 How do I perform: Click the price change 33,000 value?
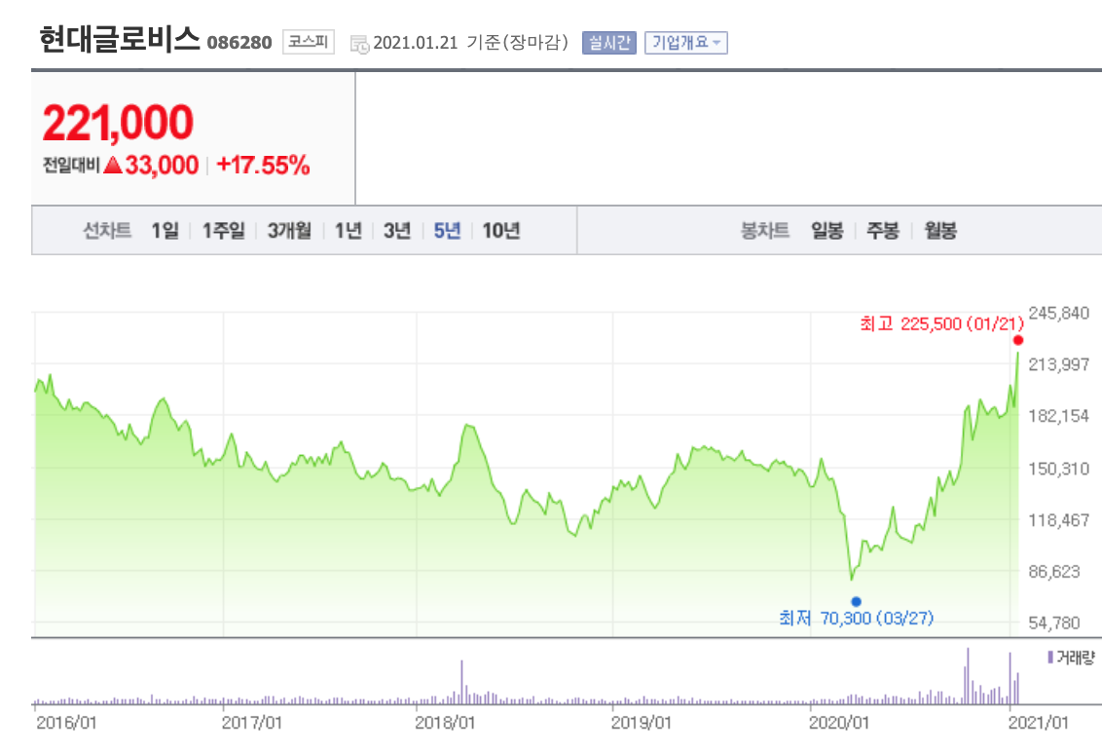(162, 166)
